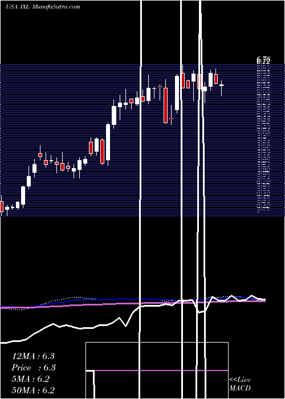Click the <<Live MACD label
The width and height of the screenshot is (285, 399).
(240, 384)
